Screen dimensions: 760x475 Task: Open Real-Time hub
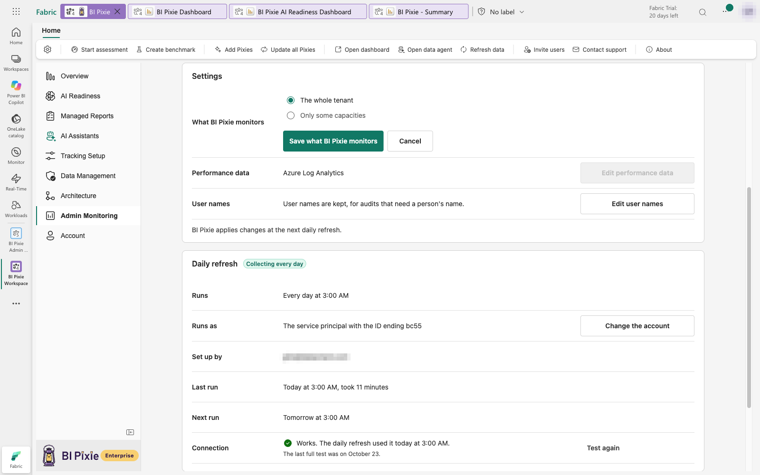(x=16, y=182)
